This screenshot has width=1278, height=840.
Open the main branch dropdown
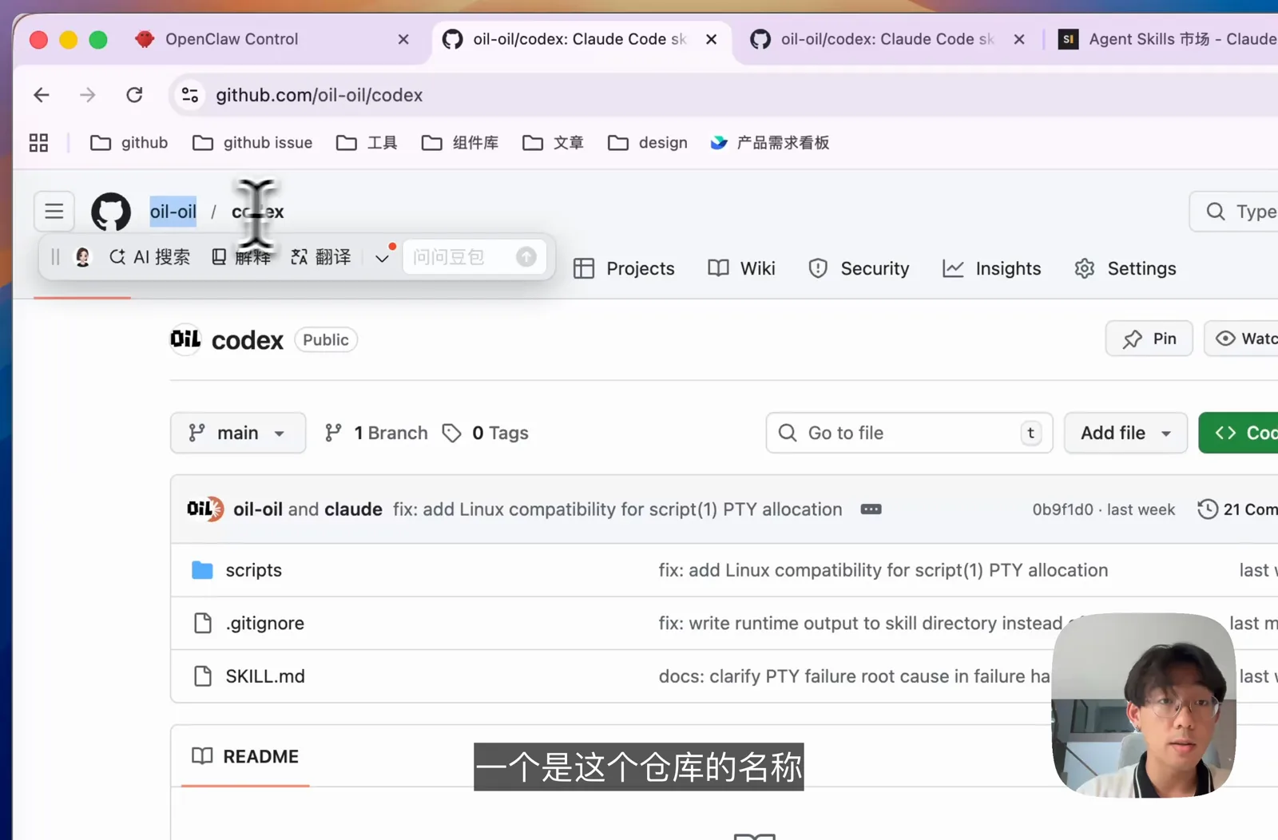point(238,434)
